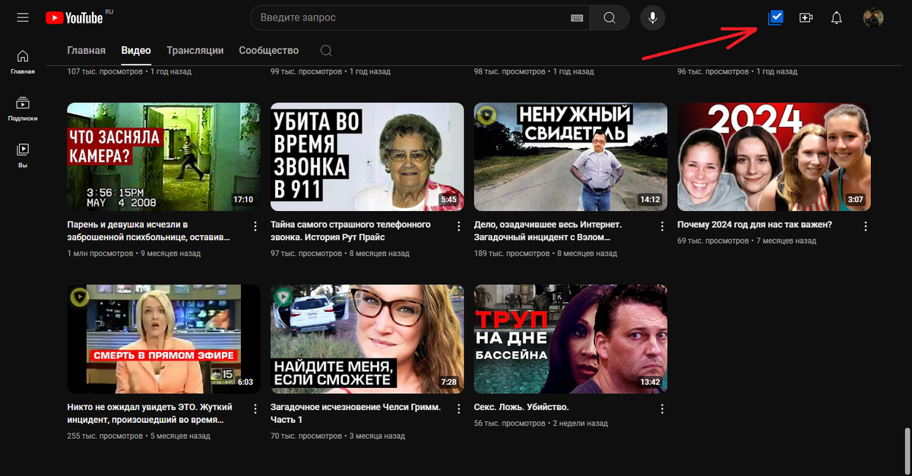Open title Почему 2024 год для нас так важен?
Viewport: 912px width, 476px height.
755,225
